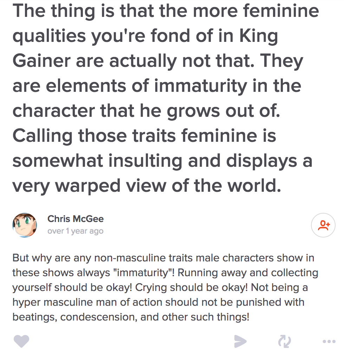Click the "Calling those traits feminine is" line
344x355 pixels.
(144, 135)
